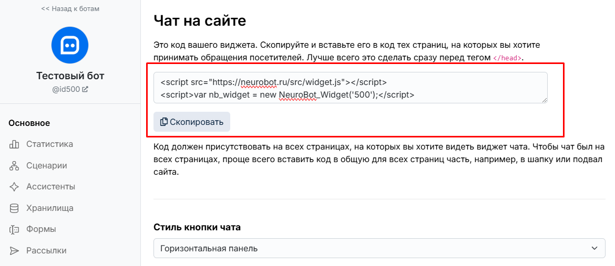Viewport: 615px width, 266px height.
Task: Select the Рассылки label in the sidebar
Action: 46,251
